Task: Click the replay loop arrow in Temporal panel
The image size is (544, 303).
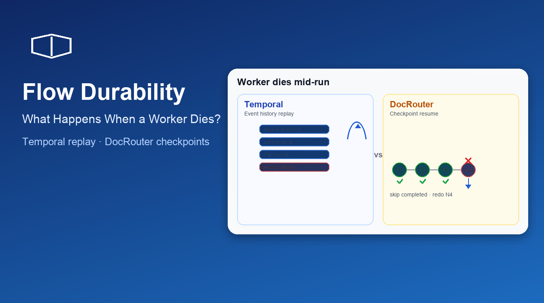Action: point(357,130)
